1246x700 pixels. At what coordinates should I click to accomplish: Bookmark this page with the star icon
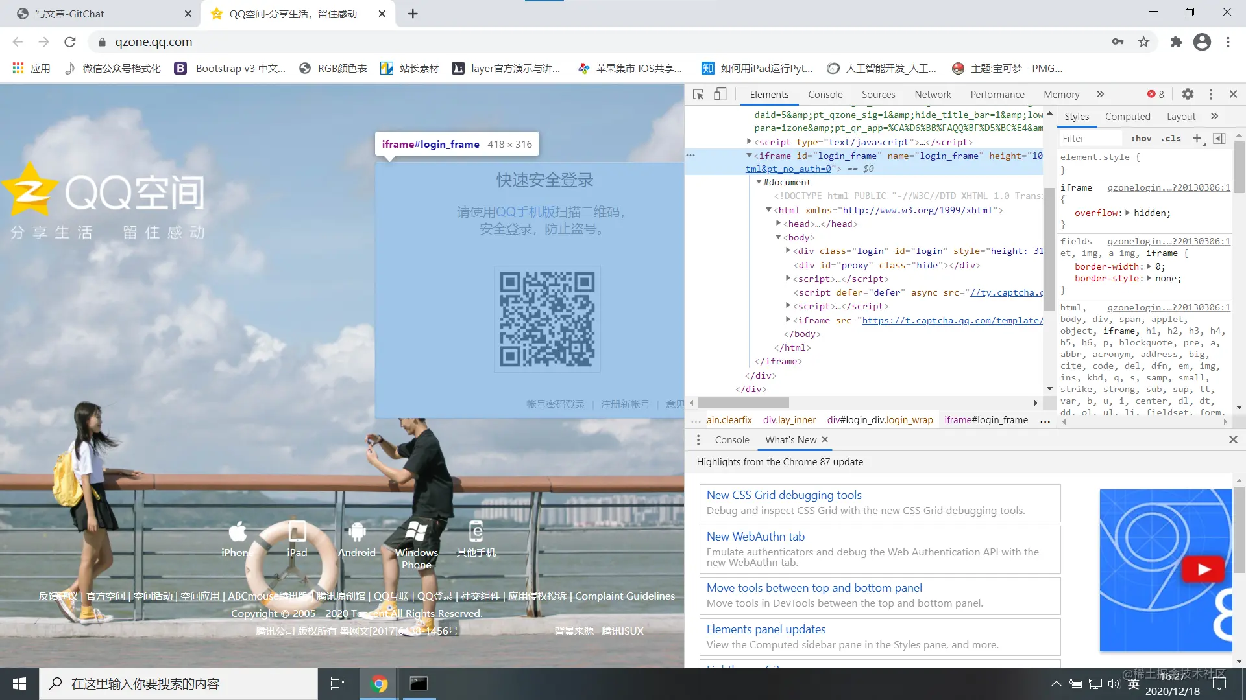(x=1143, y=42)
